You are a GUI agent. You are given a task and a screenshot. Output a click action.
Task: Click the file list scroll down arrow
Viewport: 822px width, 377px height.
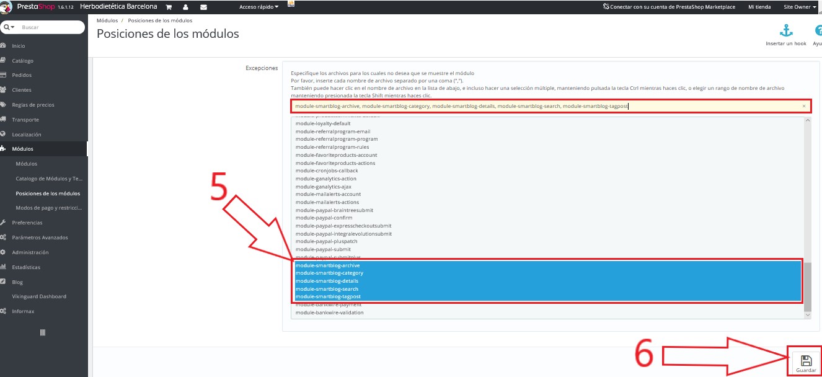point(807,316)
